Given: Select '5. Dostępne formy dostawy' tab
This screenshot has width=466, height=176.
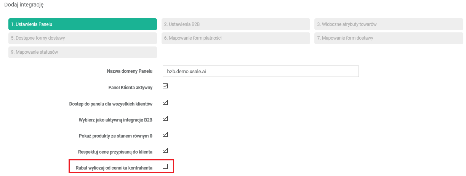Looking at the screenshot, I should click(x=82, y=38).
